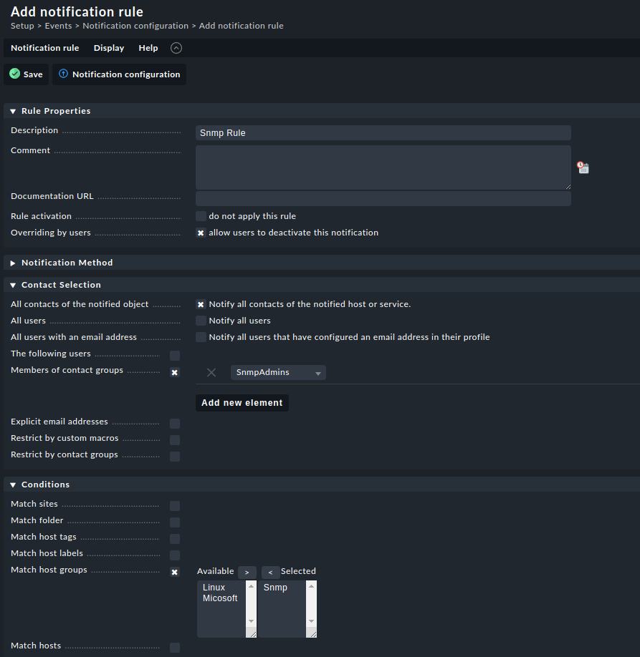640x657 pixels.
Task: Move host group to Selected with > arrow
Action: click(x=247, y=573)
